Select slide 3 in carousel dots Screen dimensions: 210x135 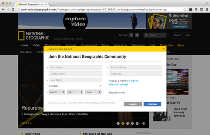[x=128, y=123]
